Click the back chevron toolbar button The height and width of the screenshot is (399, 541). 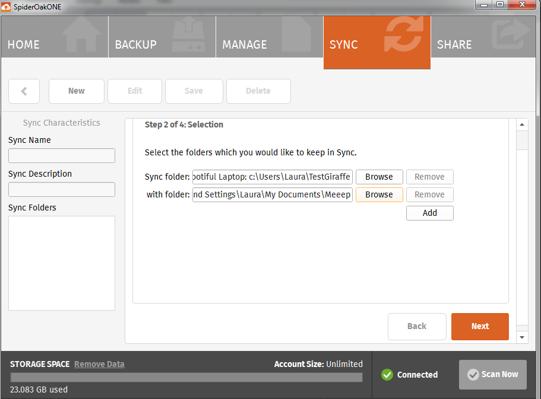(x=24, y=91)
